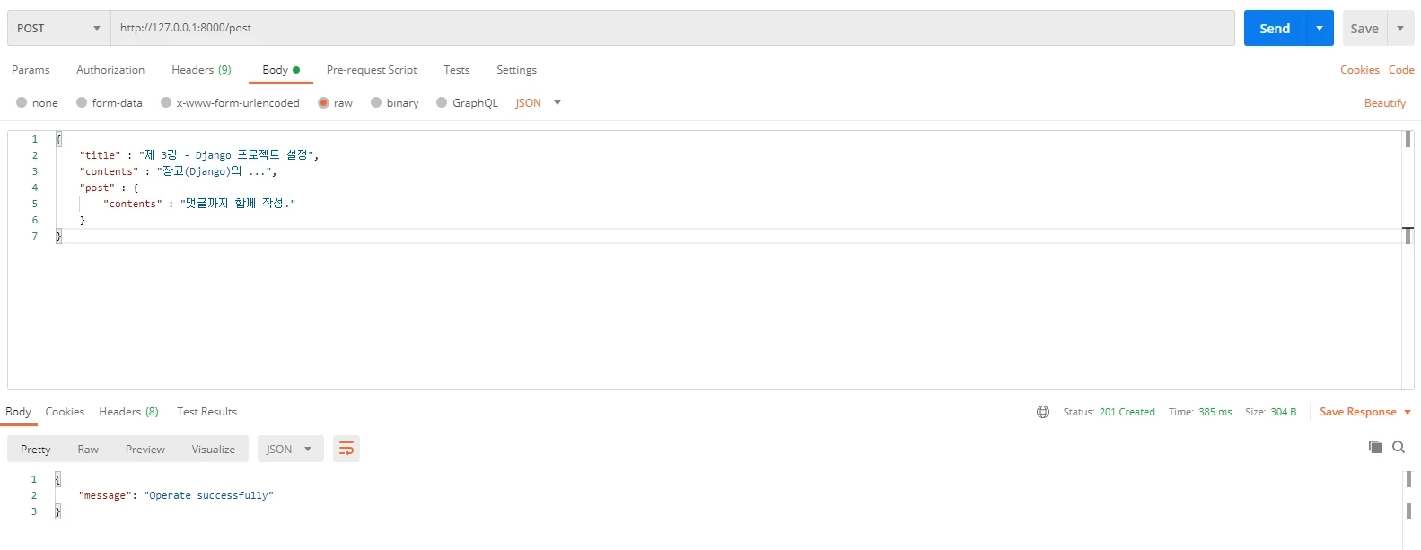Click the request URL input field
The image size is (1421, 550).
(671, 28)
